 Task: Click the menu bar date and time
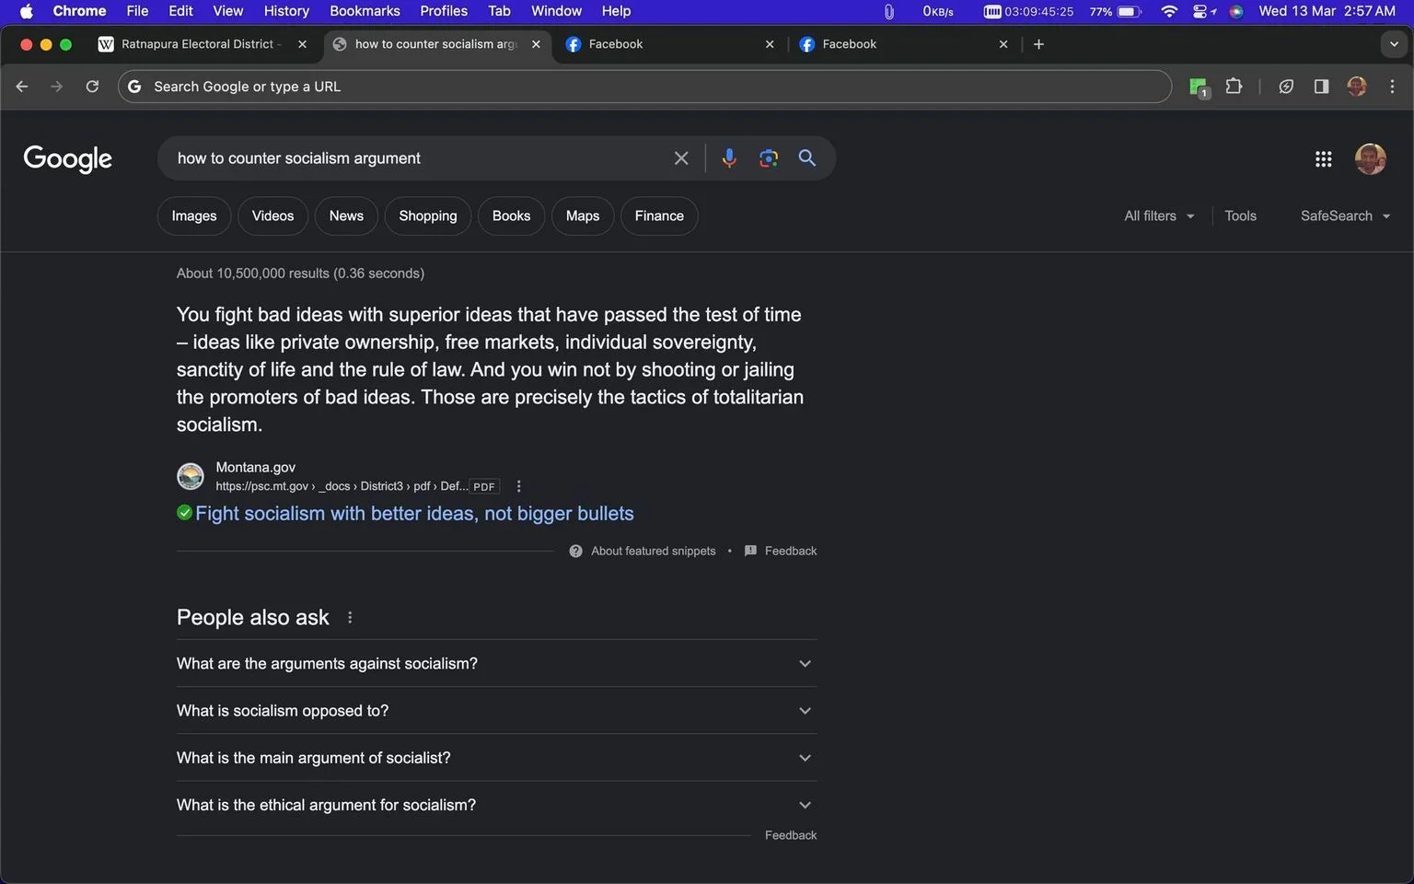pyautogui.click(x=1327, y=11)
